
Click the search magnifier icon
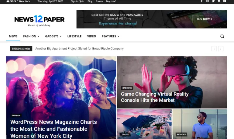222,36
